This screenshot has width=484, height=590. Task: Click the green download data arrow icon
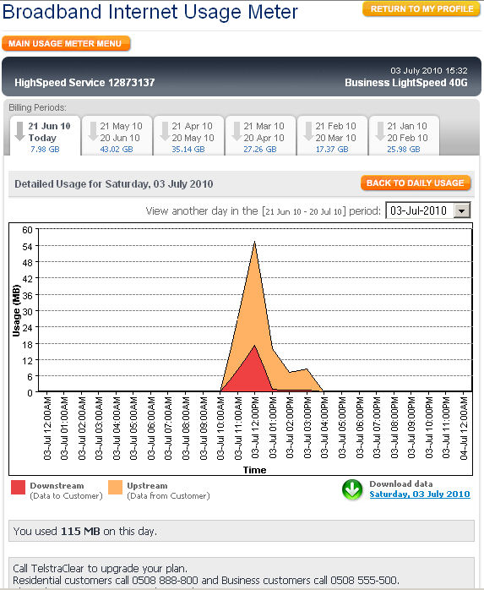click(352, 490)
